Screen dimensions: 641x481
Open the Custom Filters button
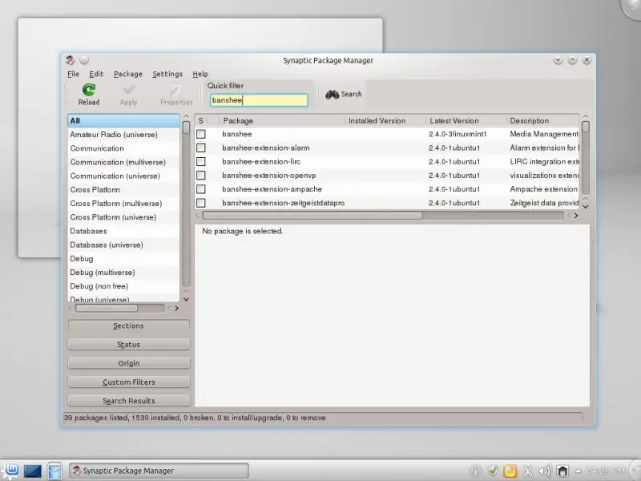tap(129, 382)
